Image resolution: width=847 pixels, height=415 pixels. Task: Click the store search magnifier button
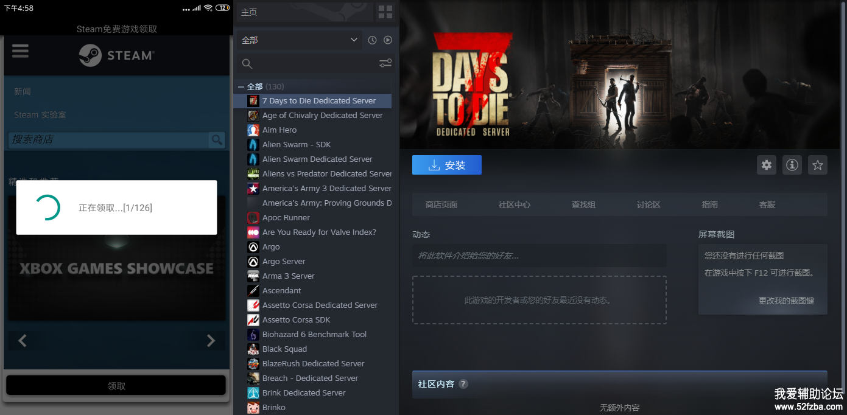[217, 140]
